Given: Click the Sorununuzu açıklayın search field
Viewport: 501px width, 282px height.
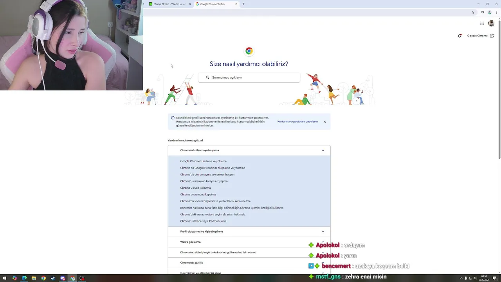Looking at the screenshot, I should [249, 78].
